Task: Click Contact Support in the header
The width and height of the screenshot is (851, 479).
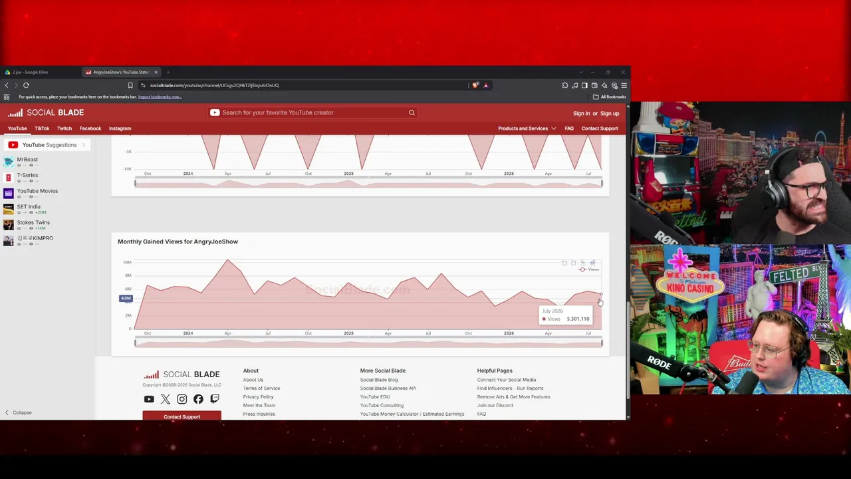Action: pyautogui.click(x=600, y=128)
